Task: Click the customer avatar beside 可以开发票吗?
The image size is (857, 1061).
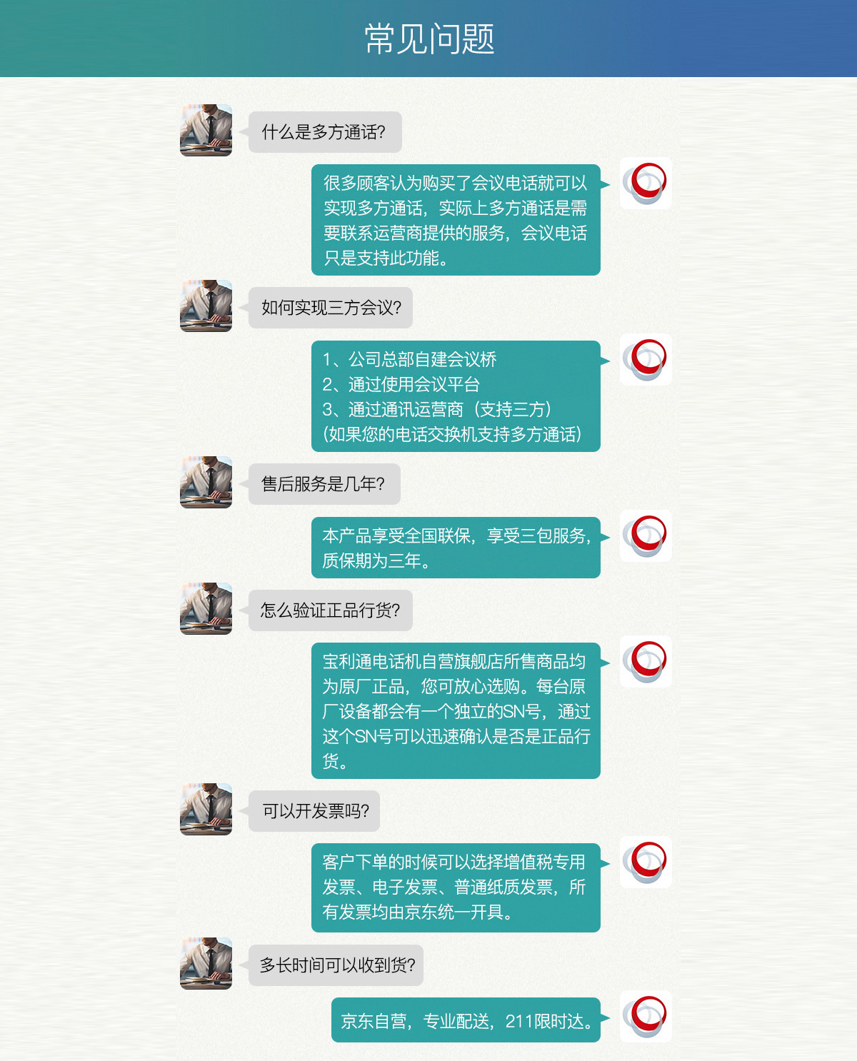Action: [206, 809]
